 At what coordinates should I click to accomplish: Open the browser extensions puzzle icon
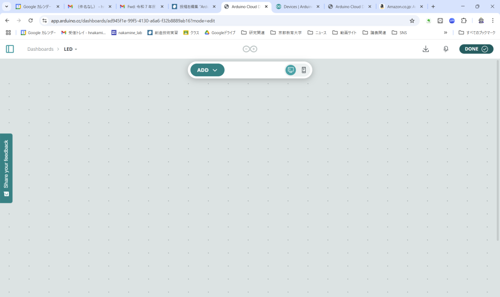(464, 21)
